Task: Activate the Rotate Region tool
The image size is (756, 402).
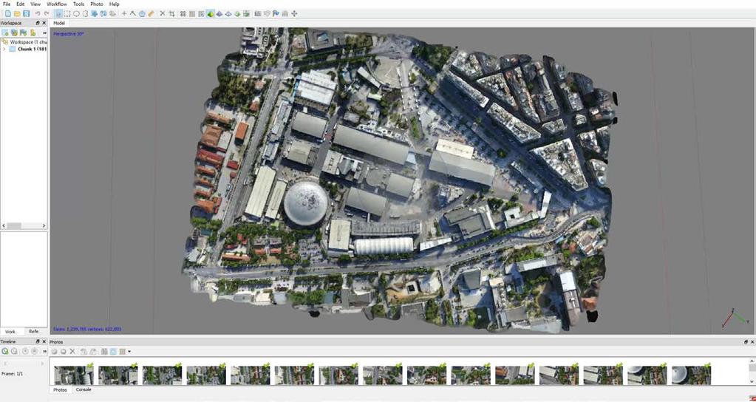Action: coord(103,13)
